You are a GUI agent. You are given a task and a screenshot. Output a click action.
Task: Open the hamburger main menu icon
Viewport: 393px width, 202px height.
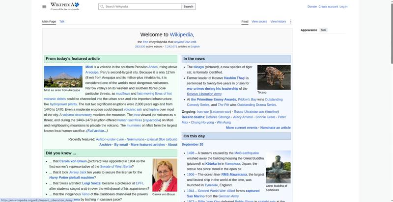tap(44, 6)
